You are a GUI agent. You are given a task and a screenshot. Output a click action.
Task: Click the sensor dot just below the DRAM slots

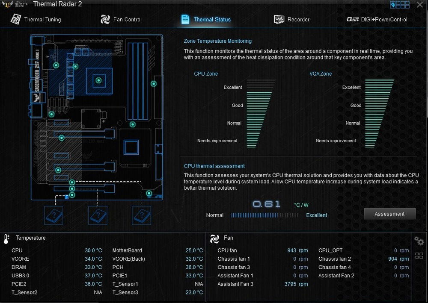[x=133, y=125]
